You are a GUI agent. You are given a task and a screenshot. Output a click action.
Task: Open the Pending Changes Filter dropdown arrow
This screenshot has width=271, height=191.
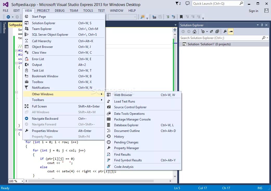(x=207, y=32)
